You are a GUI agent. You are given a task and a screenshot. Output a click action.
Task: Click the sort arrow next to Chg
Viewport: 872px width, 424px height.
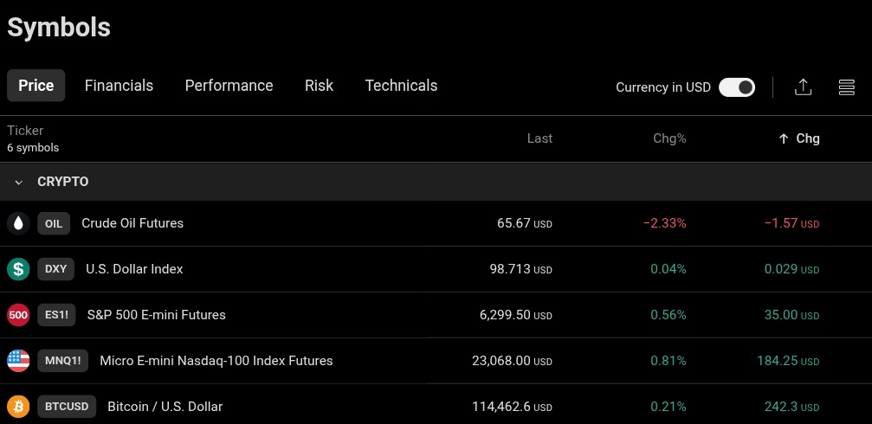tap(784, 139)
